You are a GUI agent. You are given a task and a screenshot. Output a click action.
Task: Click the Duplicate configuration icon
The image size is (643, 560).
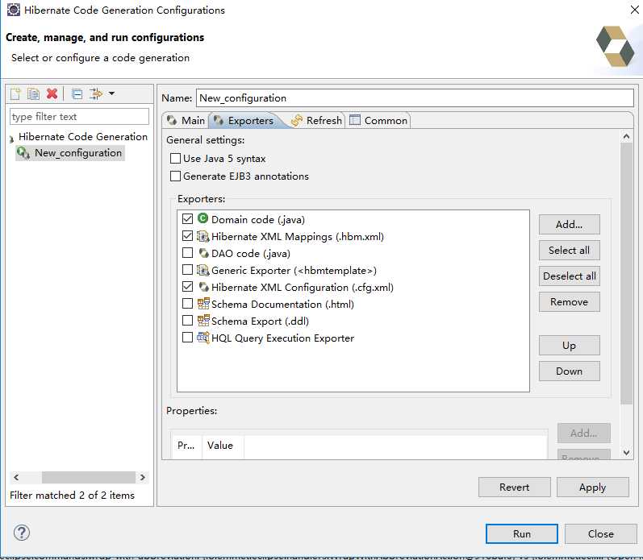point(33,93)
